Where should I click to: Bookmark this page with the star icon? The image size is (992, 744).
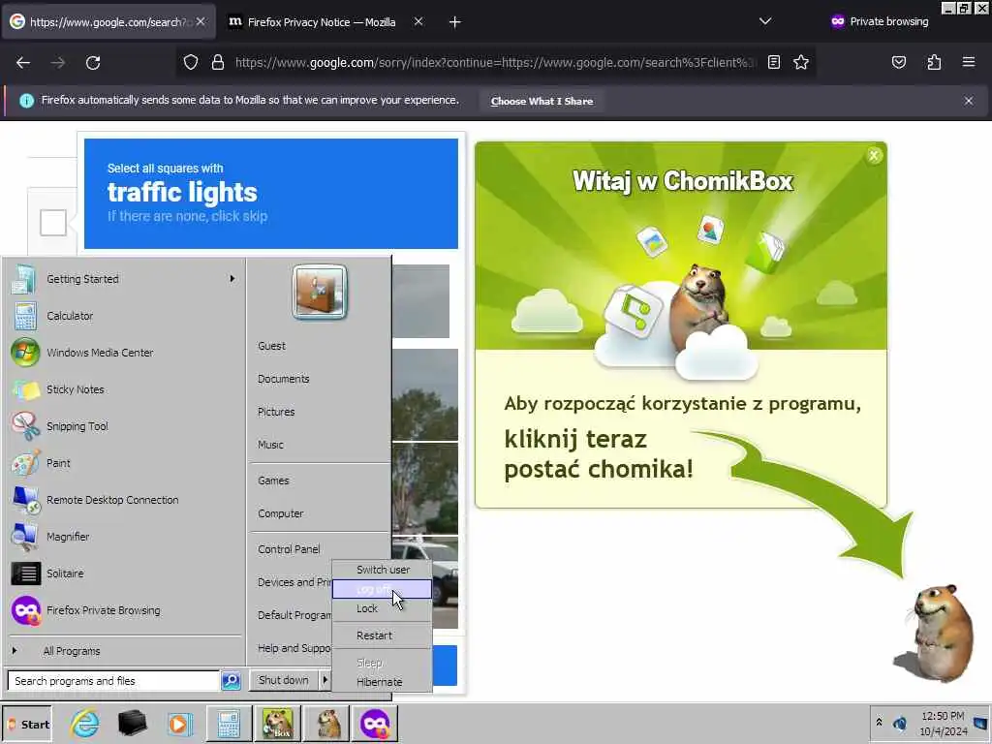(801, 62)
